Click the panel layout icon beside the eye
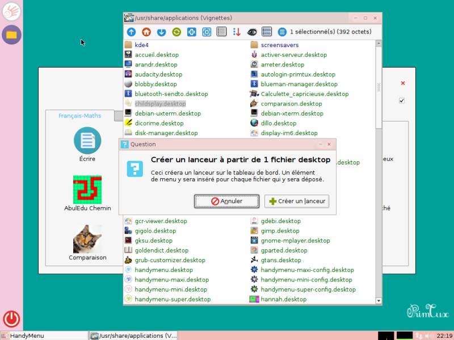Image resolution: width=454 pixels, height=340 pixels. (x=267, y=32)
